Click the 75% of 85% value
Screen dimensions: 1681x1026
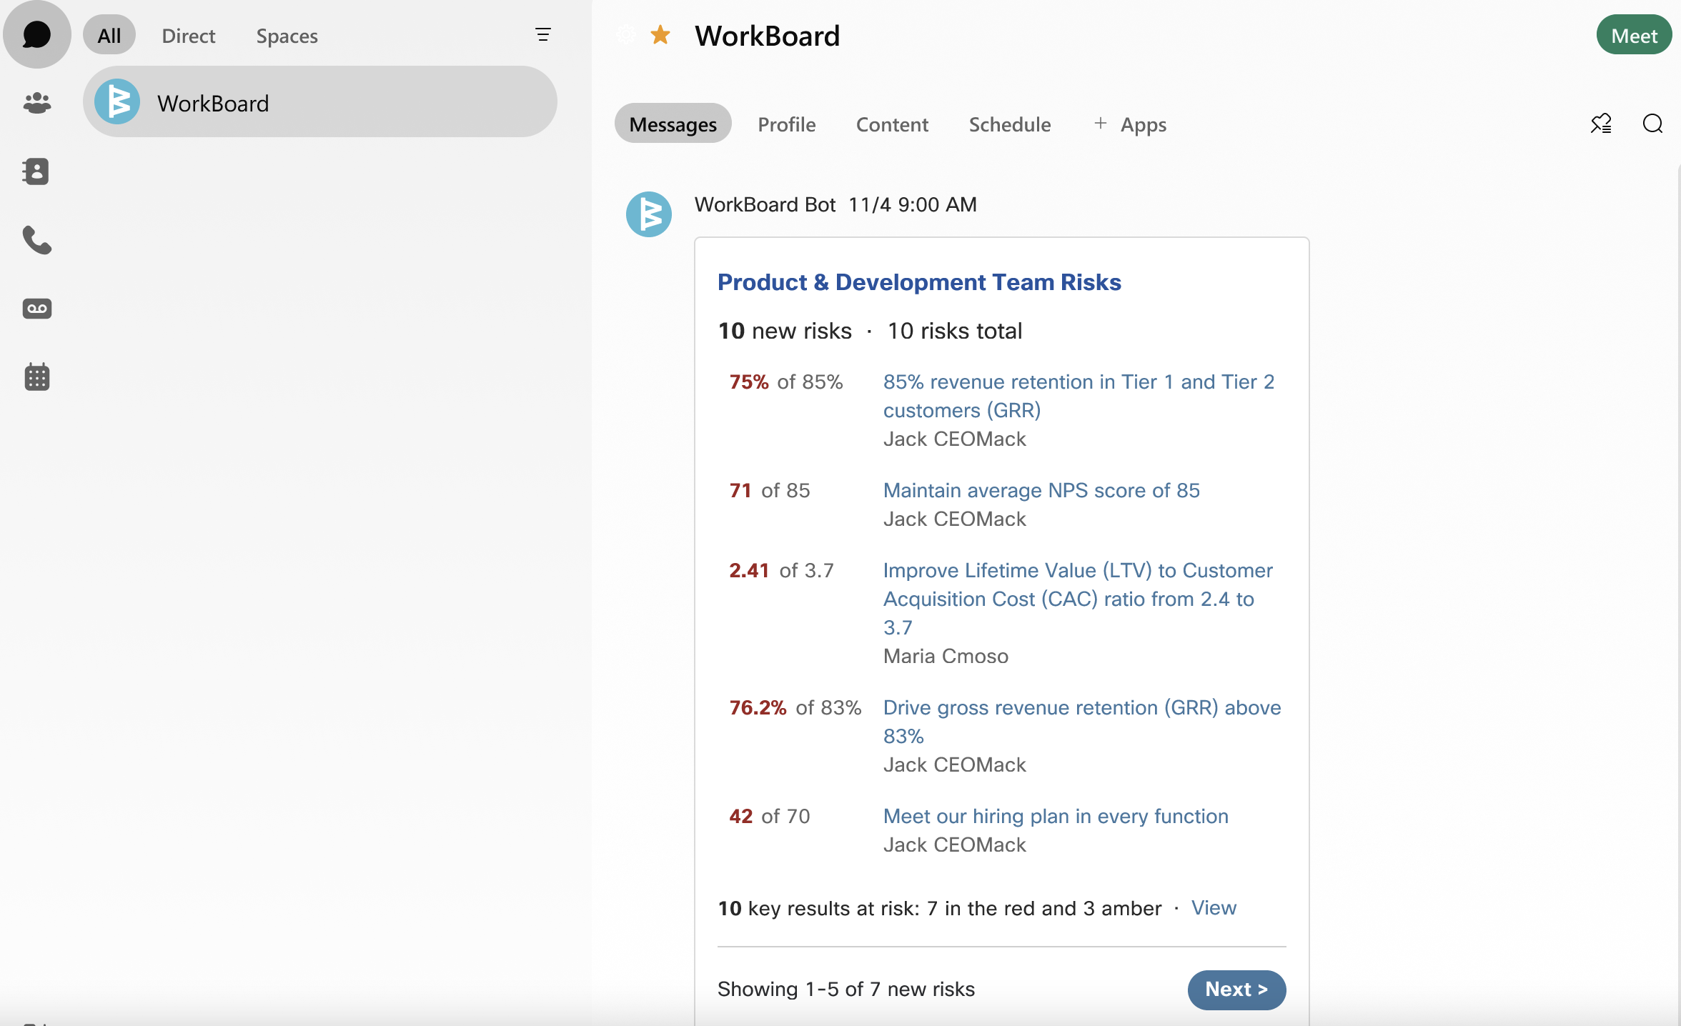click(785, 382)
